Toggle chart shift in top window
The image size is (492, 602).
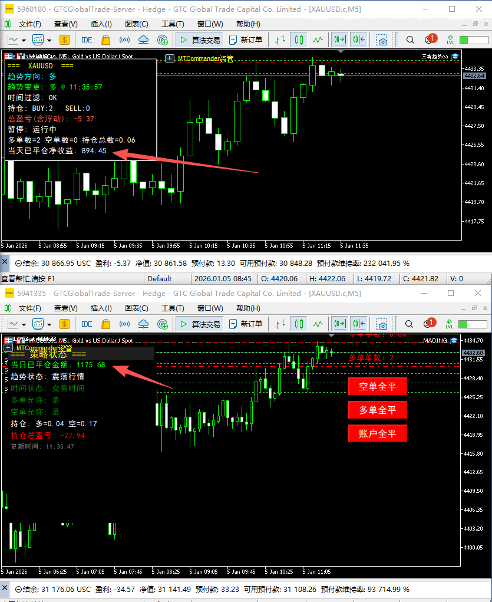[339, 40]
